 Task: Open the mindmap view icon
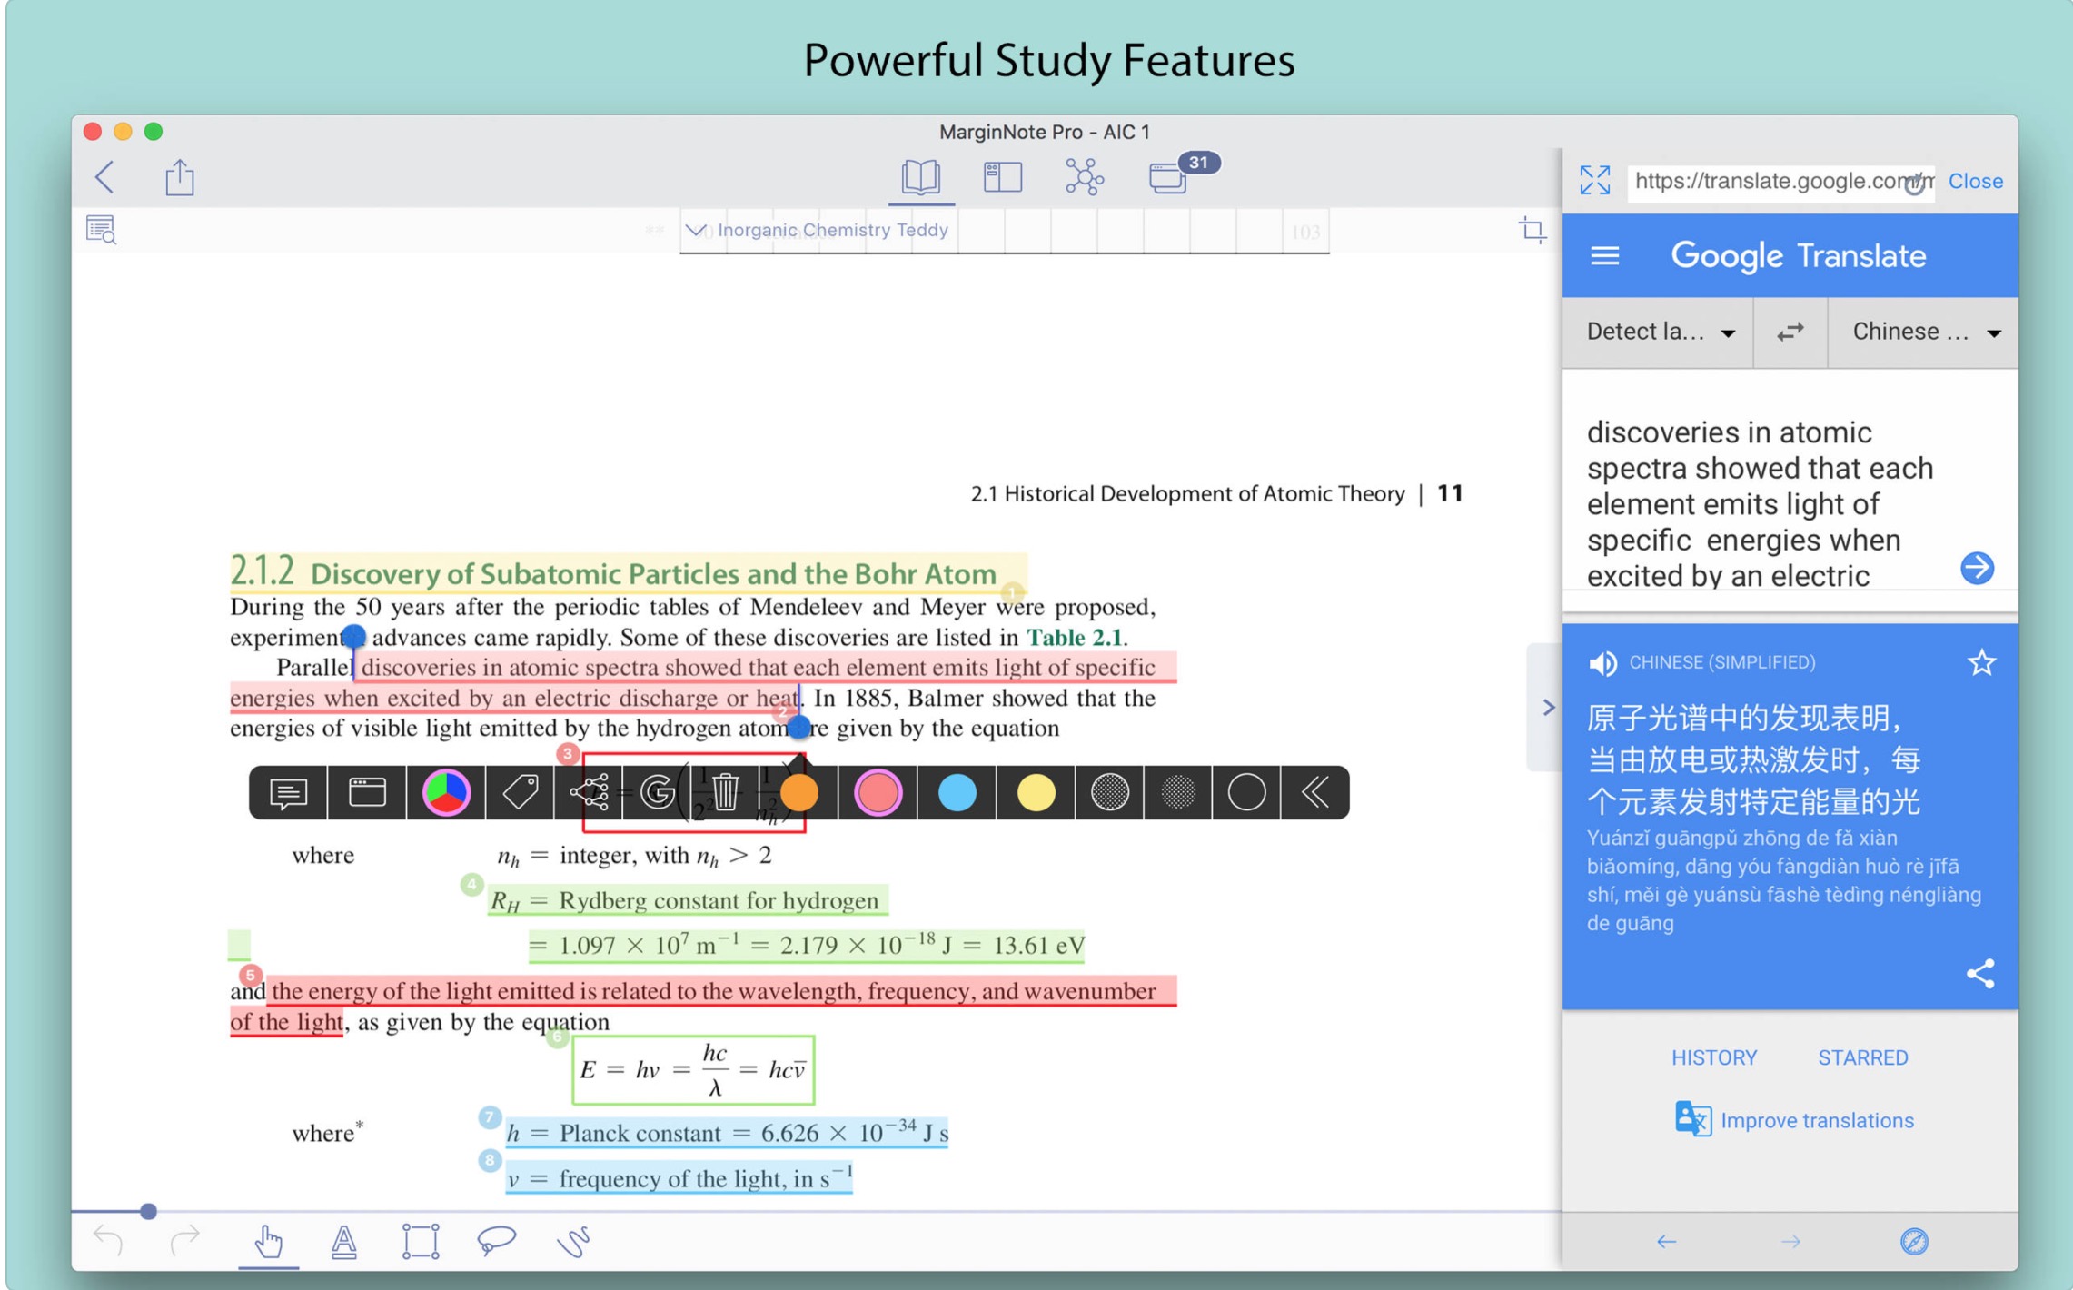[x=1084, y=176]
